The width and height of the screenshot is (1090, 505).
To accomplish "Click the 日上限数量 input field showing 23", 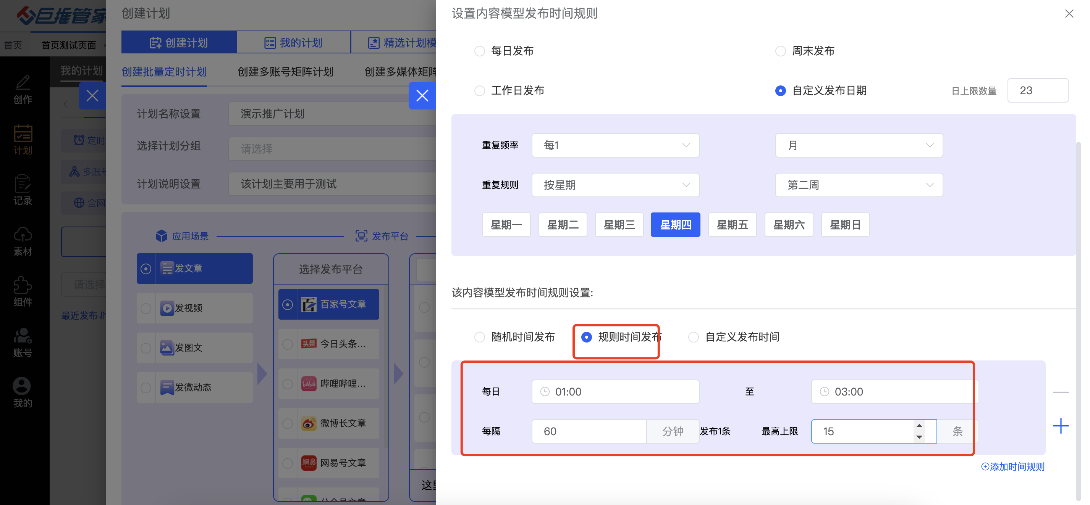I will [x=1037, y=90].
